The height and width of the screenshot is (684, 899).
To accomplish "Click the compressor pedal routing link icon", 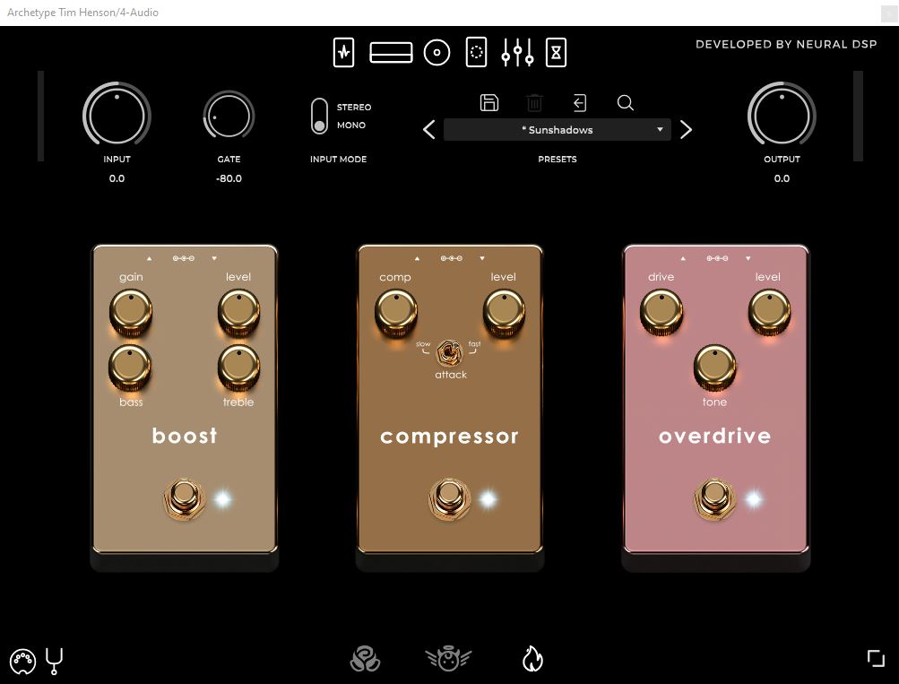I will 451,258.
